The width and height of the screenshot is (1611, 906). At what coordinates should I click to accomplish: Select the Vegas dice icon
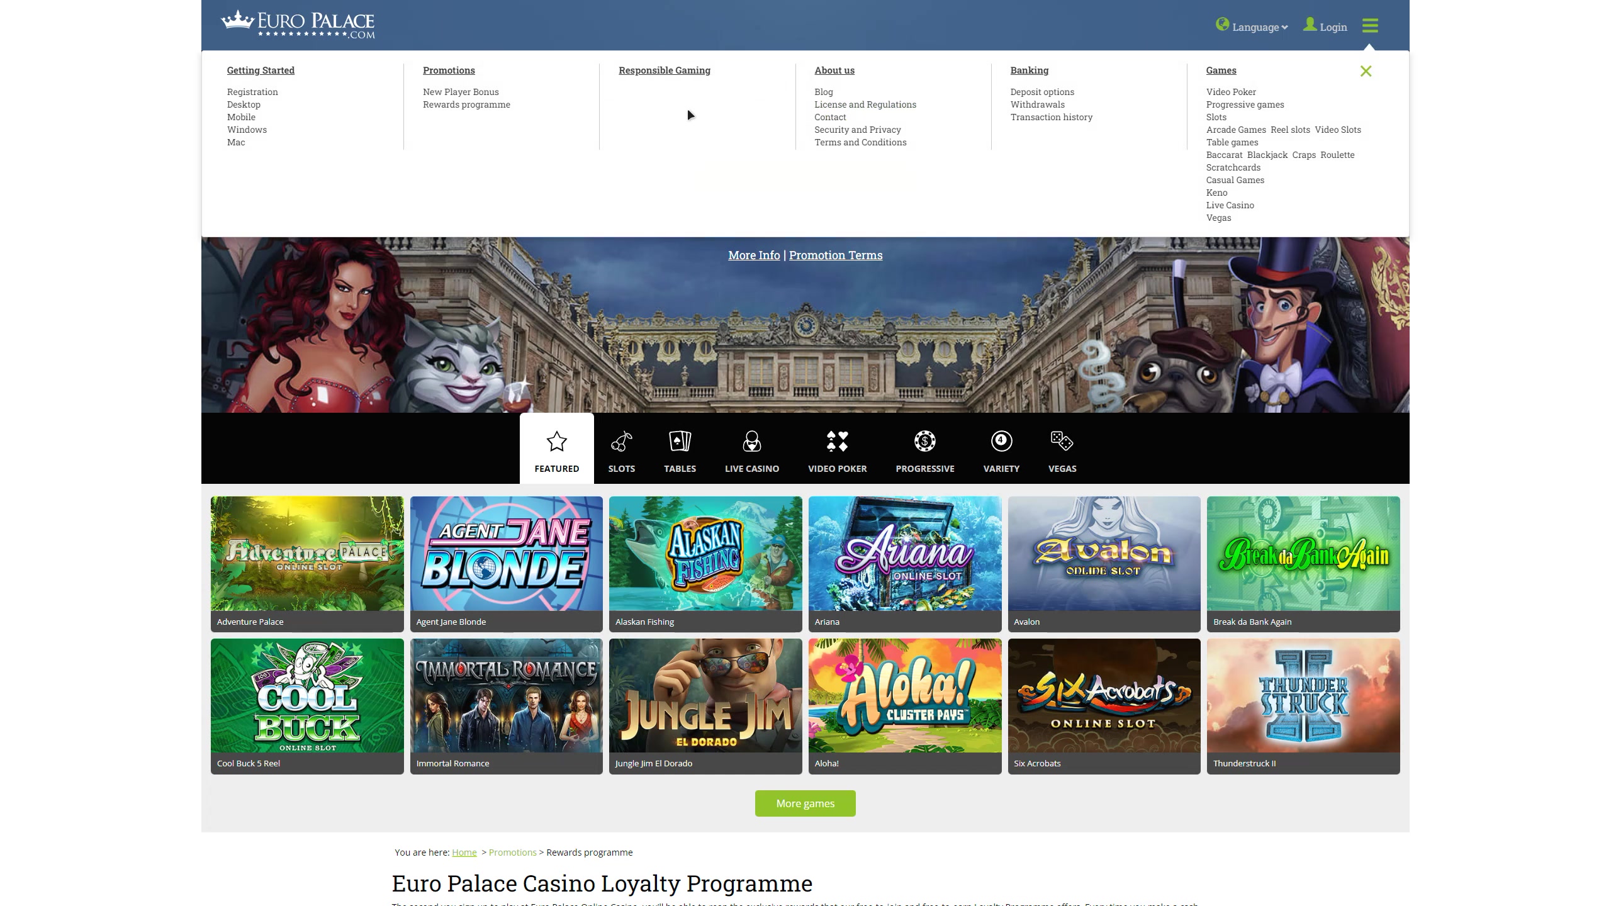coord(1062,442)
